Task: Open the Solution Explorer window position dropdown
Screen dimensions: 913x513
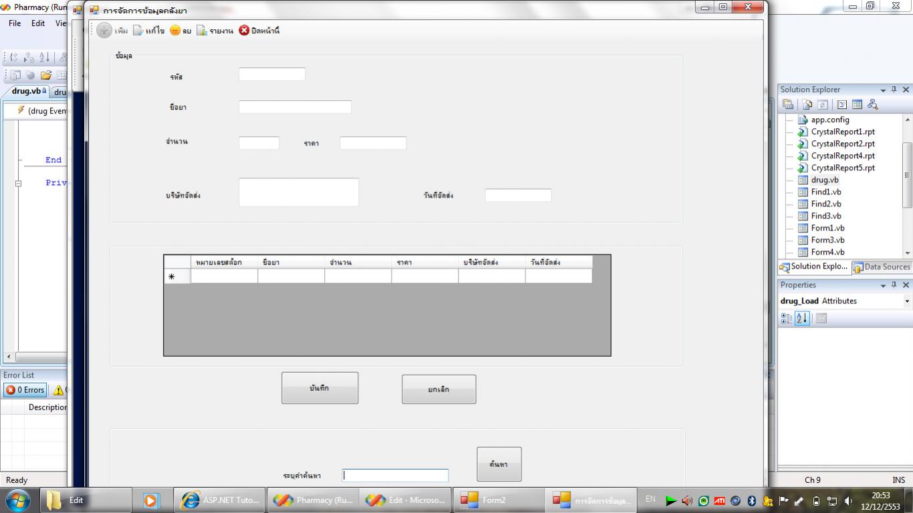Action: pyautogui.click(x=883, y=90)
